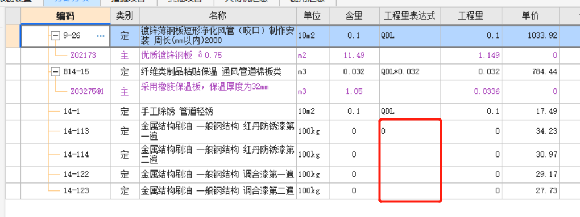Click the m3 unit in row B14-15
580x217 pixels.
pyautogui.click(x=302, y=72)
